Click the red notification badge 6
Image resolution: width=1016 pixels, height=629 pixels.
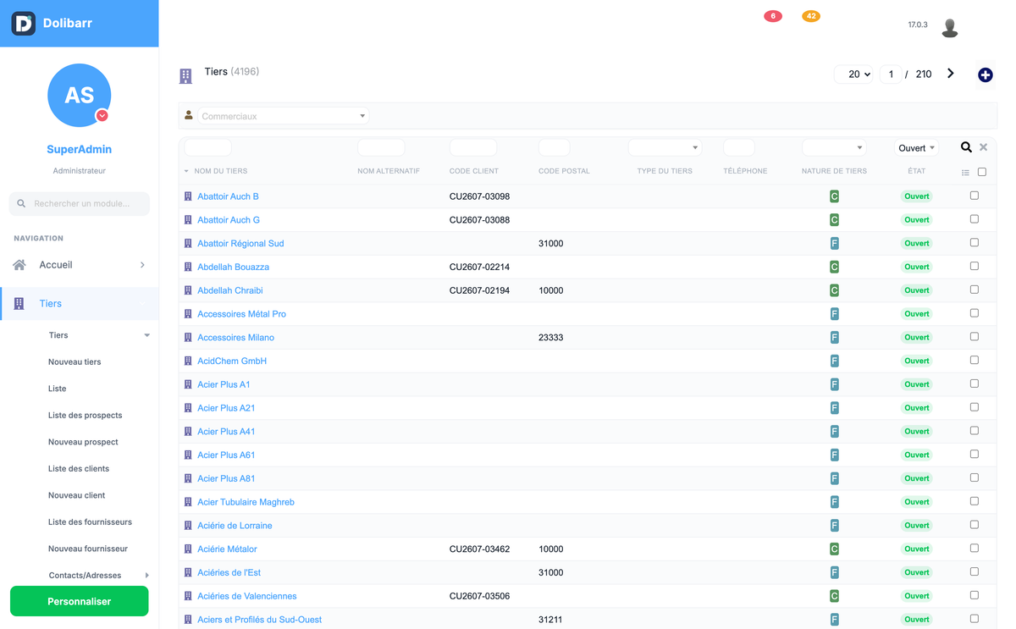click(x=773, y=16)
